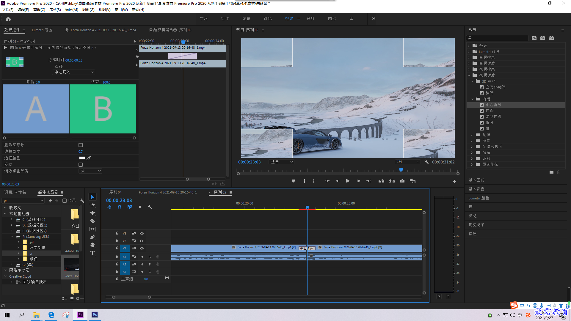Open timeline display settings wrench
The image size is (571, 321).
[x=150, y=207]
